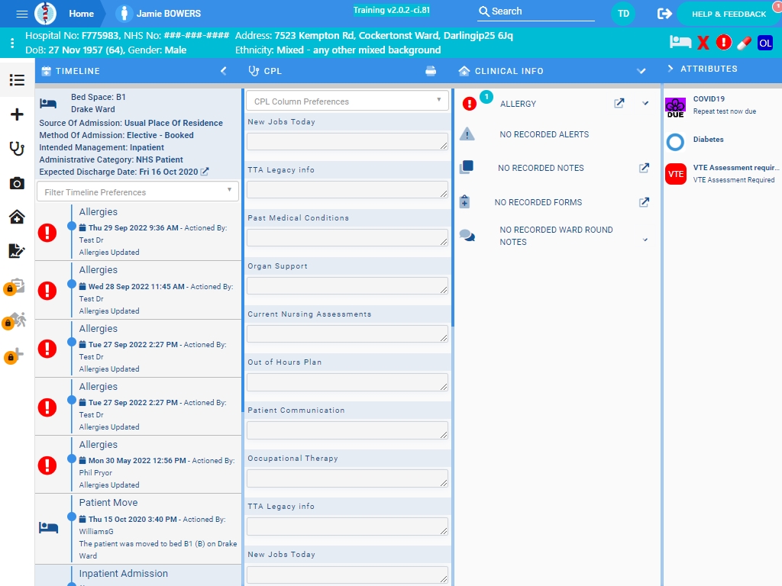The image size is (782, 586).
Task: Collapse the Timeline panel with chevron
Action: click(x=224, y=71)
